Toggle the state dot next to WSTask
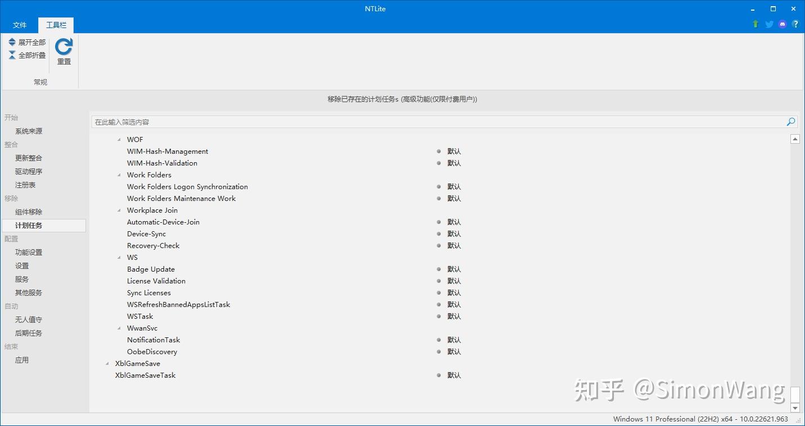The width and height of the screenshot is (805, 426). click(438, 316)
